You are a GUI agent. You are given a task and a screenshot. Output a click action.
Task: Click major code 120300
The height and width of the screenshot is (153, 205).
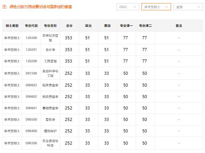coord(31,38)
